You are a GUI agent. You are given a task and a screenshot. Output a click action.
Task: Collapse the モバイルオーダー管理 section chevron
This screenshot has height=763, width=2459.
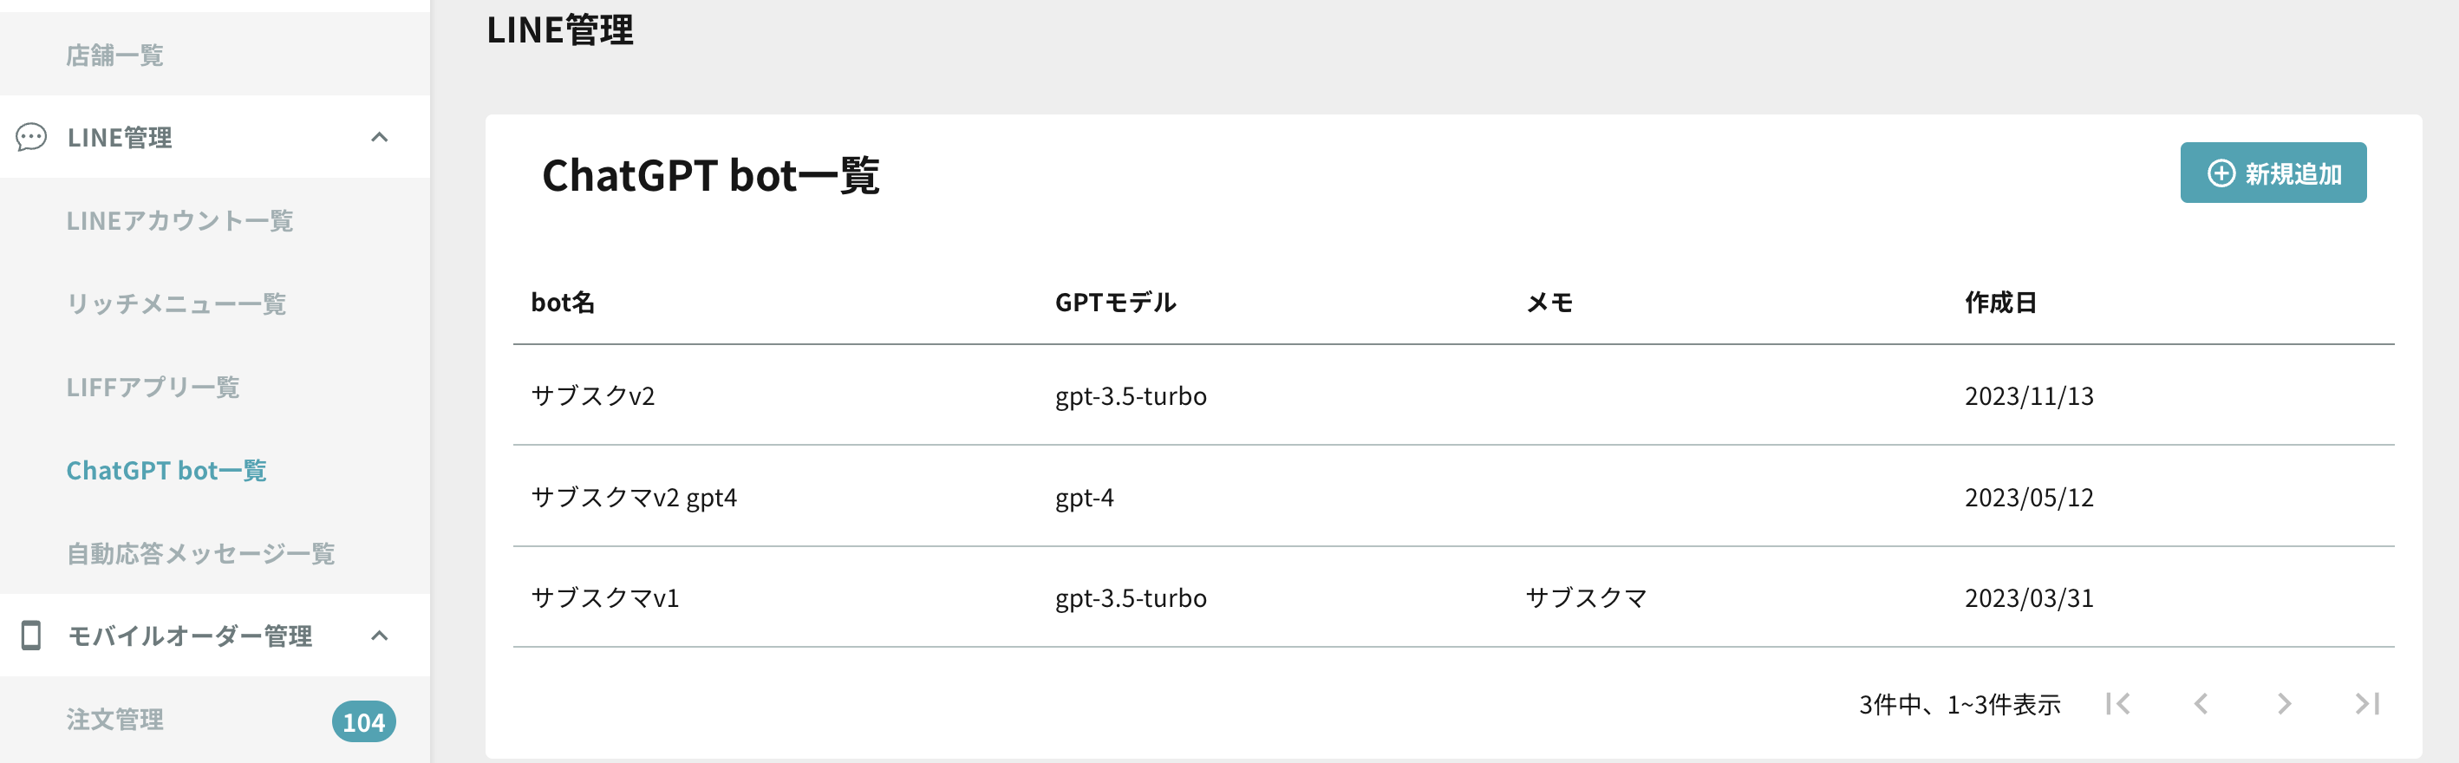(x=379, y=636)
